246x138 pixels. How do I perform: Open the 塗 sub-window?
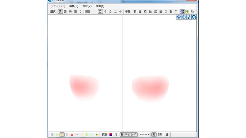(x=161, y=11)
